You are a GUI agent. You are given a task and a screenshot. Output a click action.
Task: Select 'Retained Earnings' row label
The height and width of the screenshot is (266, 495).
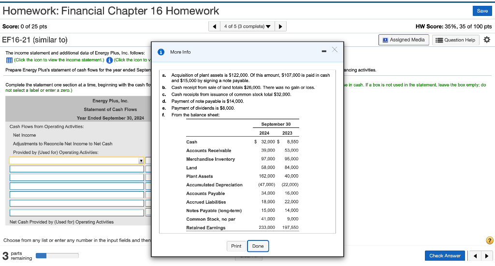(x=206, y=228)
